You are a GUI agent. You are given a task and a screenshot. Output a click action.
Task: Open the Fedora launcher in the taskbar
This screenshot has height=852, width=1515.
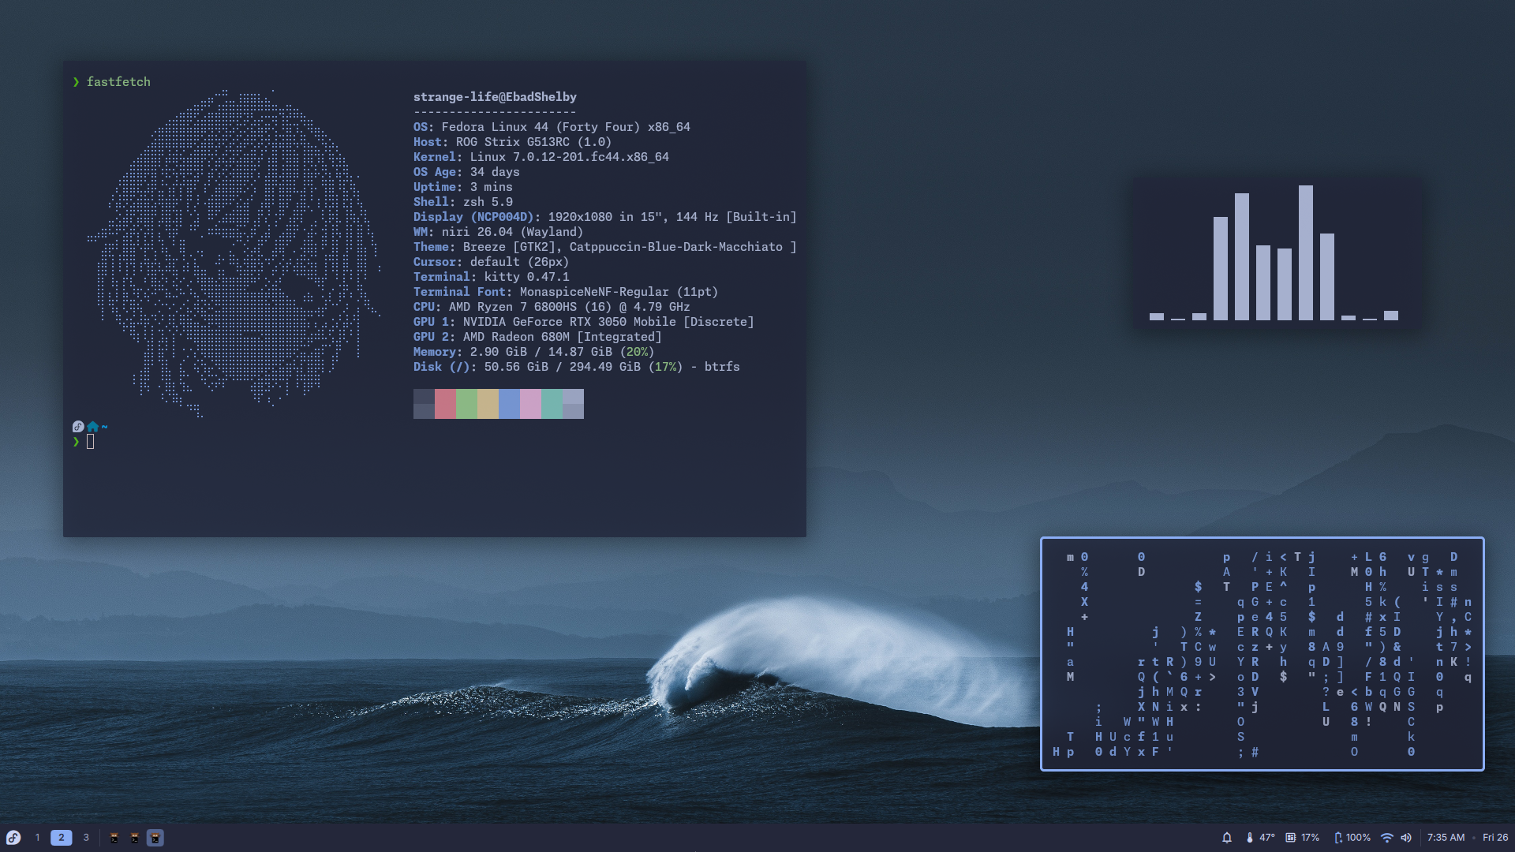(13, 838)
